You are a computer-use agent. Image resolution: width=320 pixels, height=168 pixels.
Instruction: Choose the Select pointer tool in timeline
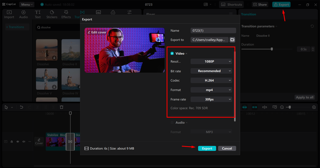tap(7, 107)
